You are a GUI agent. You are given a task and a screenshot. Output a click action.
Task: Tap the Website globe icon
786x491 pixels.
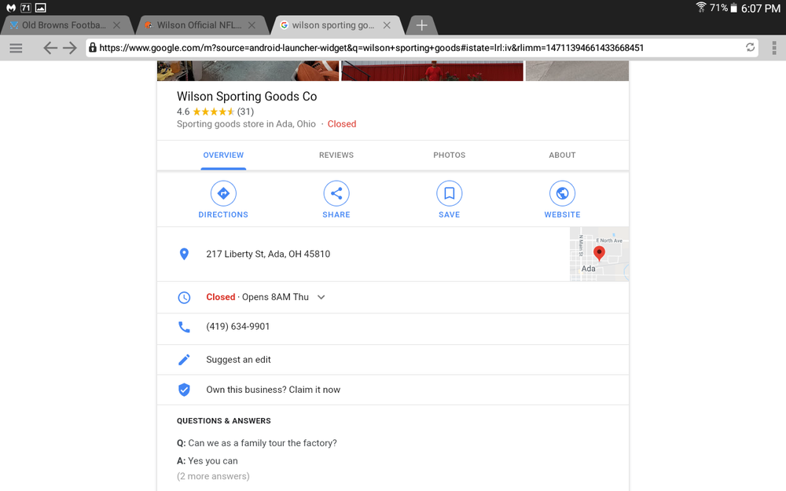click(563, 193)
